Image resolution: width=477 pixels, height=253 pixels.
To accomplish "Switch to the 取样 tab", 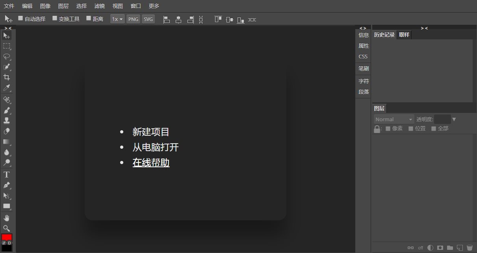I will (x=404, y=35).
